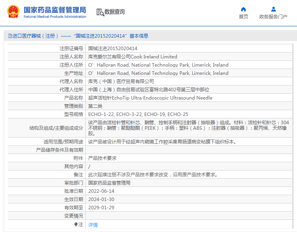Click the 有效期至 label cell

[47, 208]
